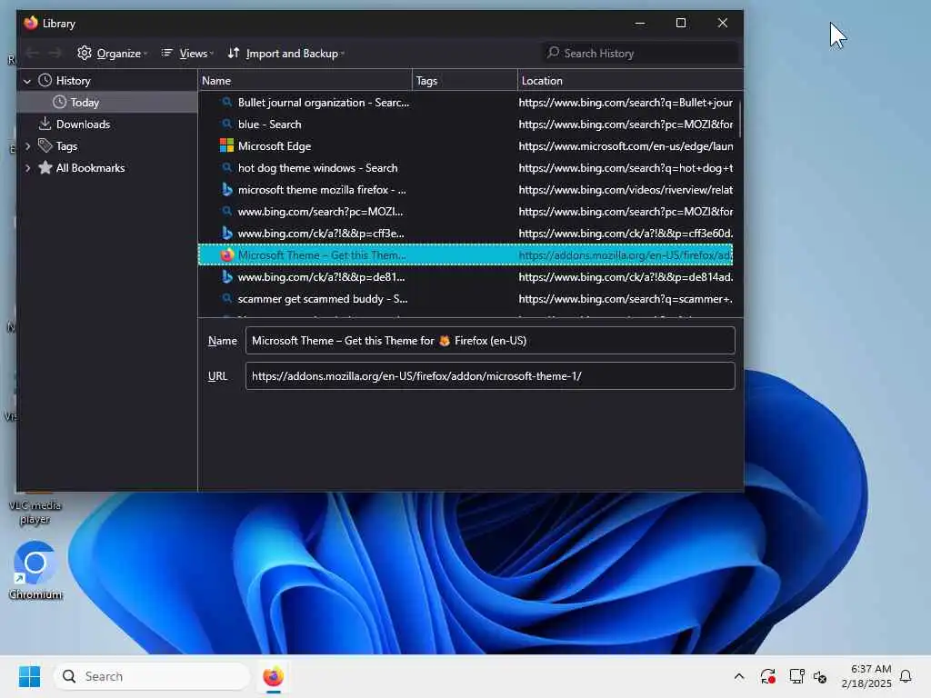
Task: Click the Organize gear icon
Action: pyautogui.click(x=85, y=53)
